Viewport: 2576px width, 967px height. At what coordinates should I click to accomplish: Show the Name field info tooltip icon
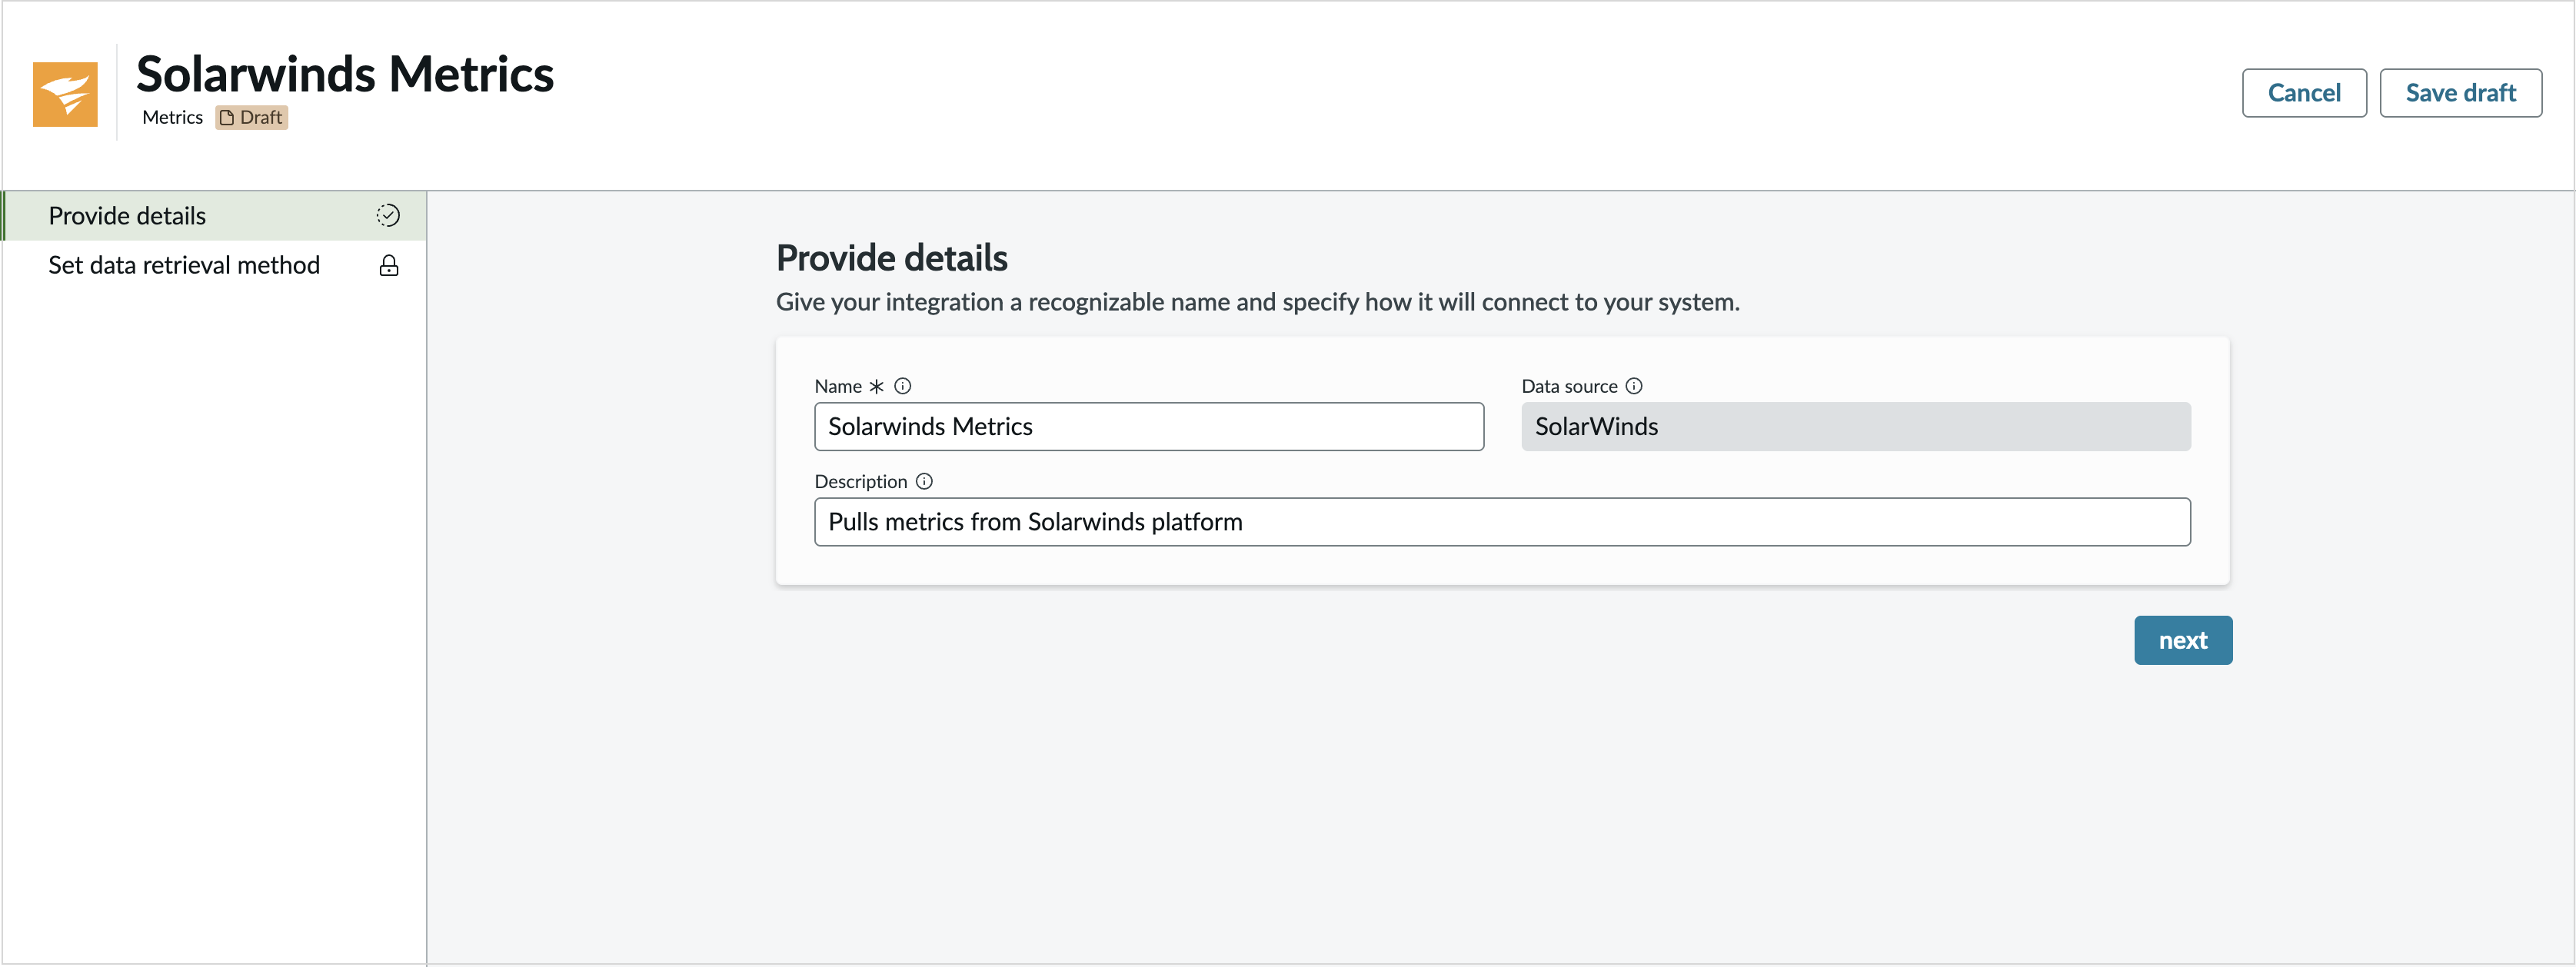click(x=903, y=386)
